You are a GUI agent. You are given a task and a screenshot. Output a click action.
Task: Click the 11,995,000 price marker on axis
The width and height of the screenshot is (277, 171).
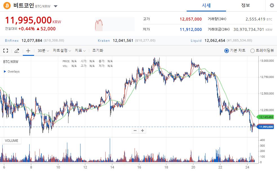(x=266, y=127)
